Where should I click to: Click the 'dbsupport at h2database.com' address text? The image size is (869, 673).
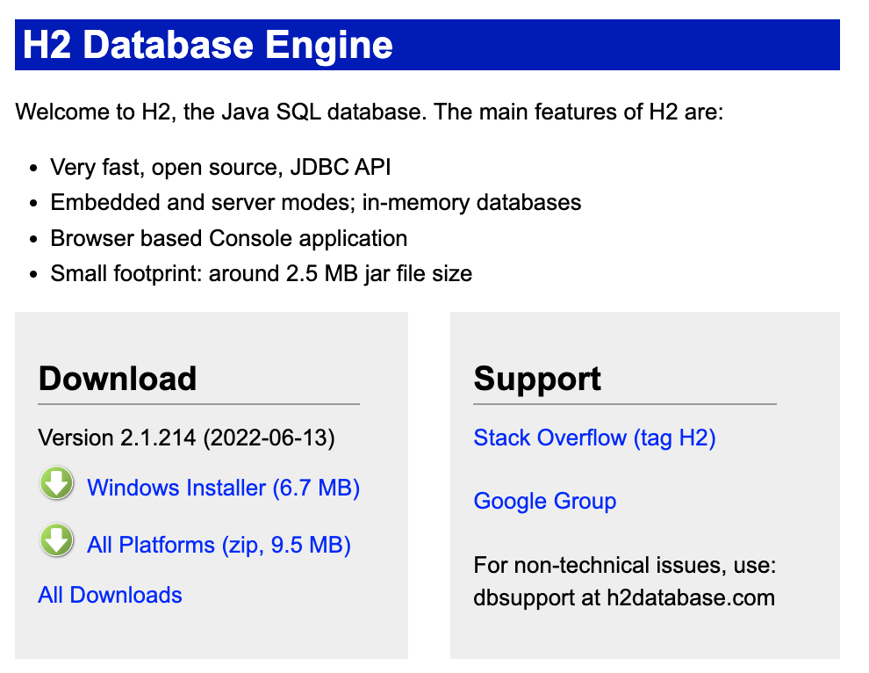(624, 598)
